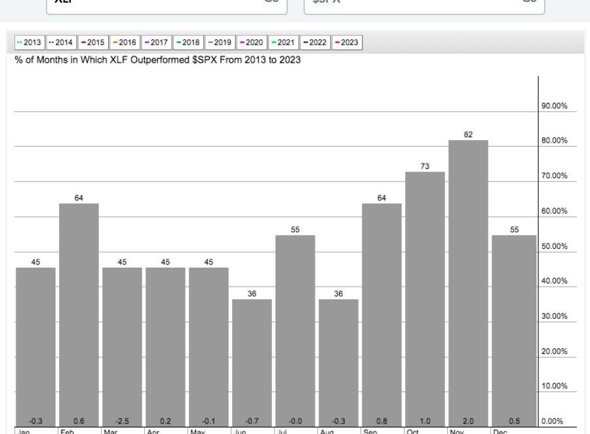Viewport: 590px width, 434px height.
Task: Pick the June histogram bar
Action: 252,363
